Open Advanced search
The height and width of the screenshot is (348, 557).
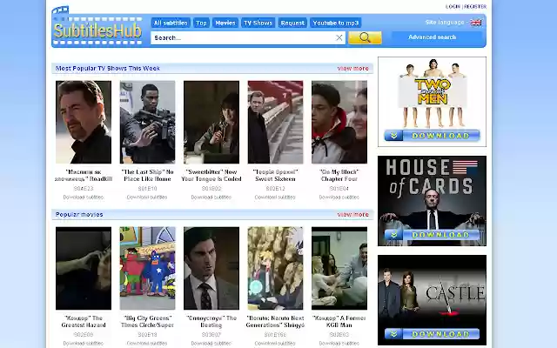(432, 37)
